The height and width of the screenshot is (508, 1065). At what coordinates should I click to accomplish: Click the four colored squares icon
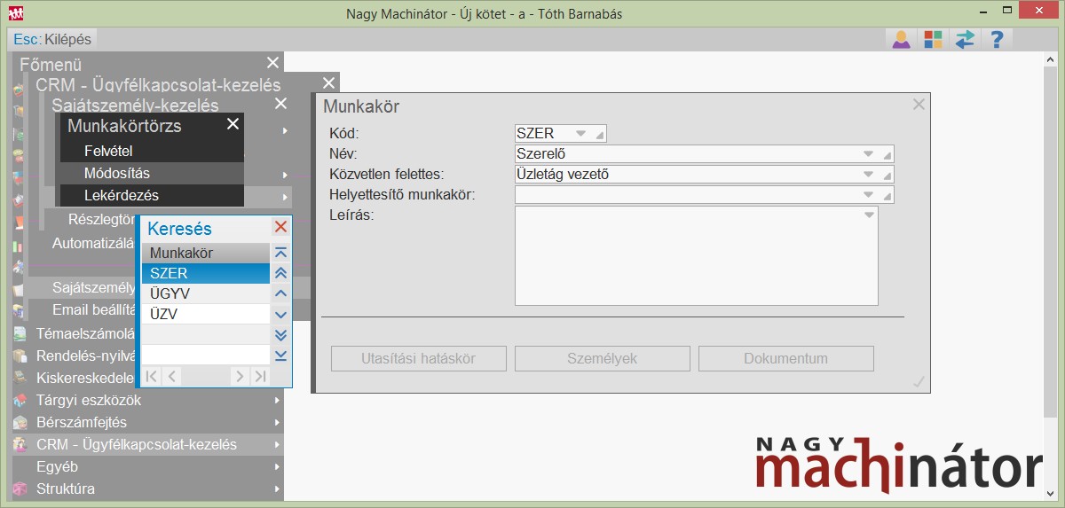933,40
